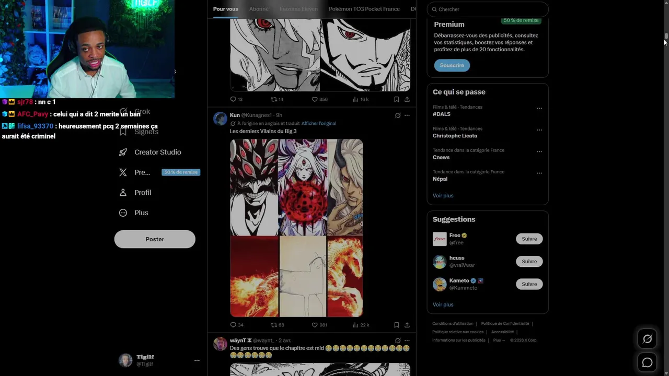Repost Kun's tweet showing 68 reposts

click(277, 325)
